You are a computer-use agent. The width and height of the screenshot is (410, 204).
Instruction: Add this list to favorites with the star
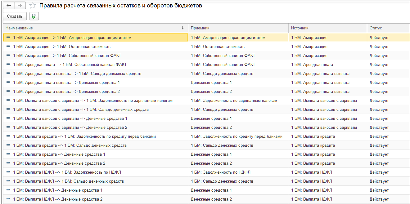(x=33, y=6)
